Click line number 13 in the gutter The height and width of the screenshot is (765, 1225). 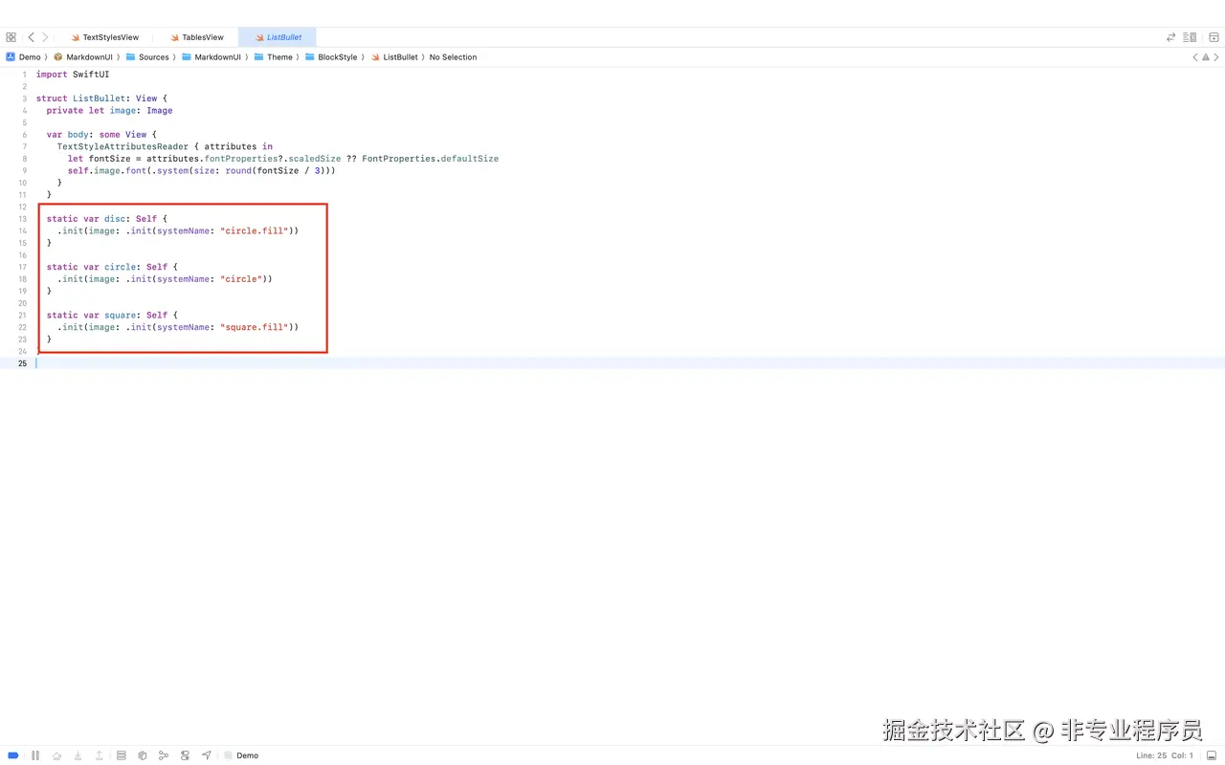coord(22,218)
